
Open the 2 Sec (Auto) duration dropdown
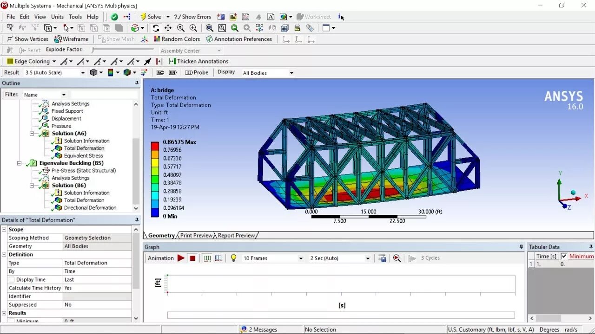pyautogui.click(x=368, y=258)
